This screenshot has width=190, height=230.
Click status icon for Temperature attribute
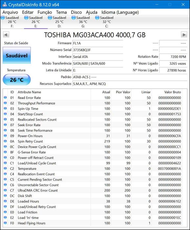click(x=5, y=168)
